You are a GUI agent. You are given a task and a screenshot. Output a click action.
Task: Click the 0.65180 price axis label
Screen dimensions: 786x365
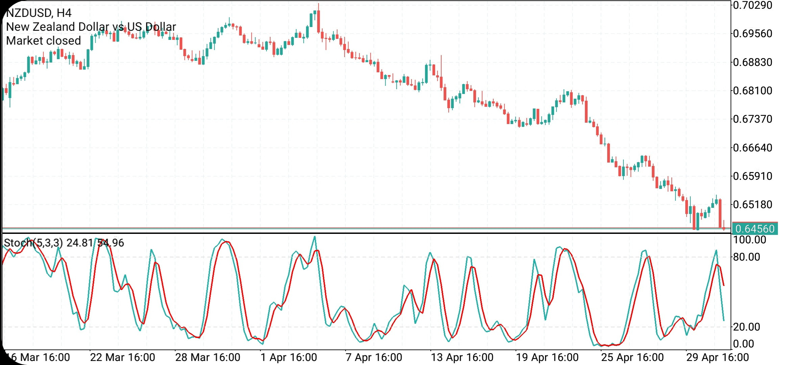[753, 204]
